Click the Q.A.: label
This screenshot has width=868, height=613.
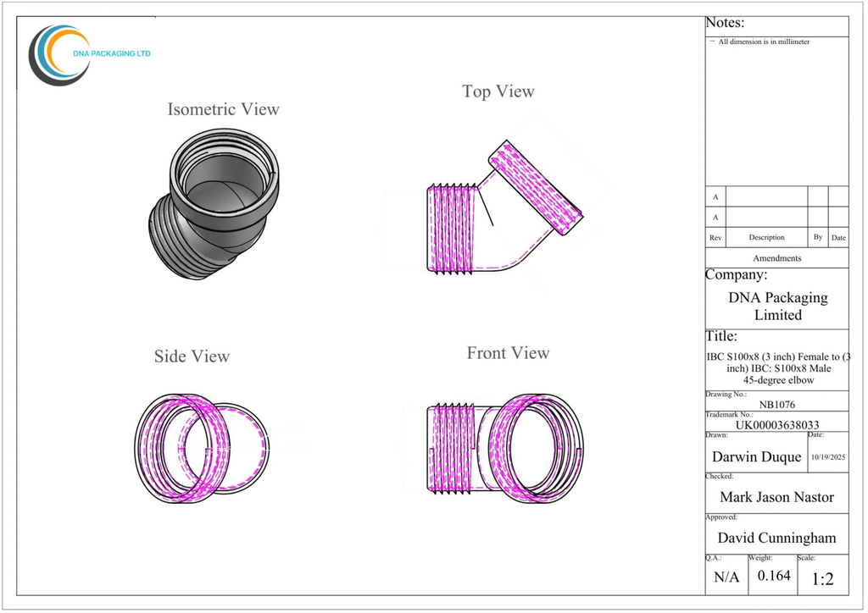click(714, 558)
